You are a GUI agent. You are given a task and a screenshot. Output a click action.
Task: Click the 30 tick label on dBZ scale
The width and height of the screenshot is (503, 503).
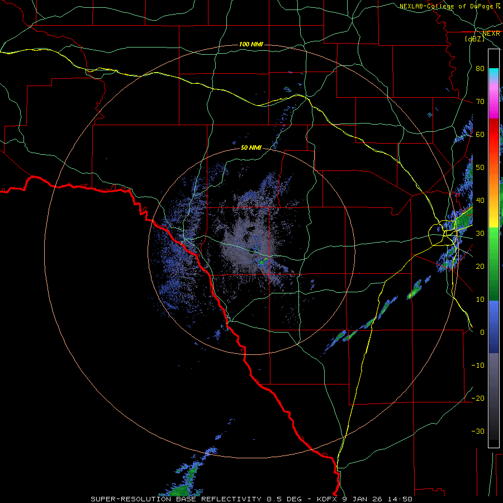click(x=480, y=233)
